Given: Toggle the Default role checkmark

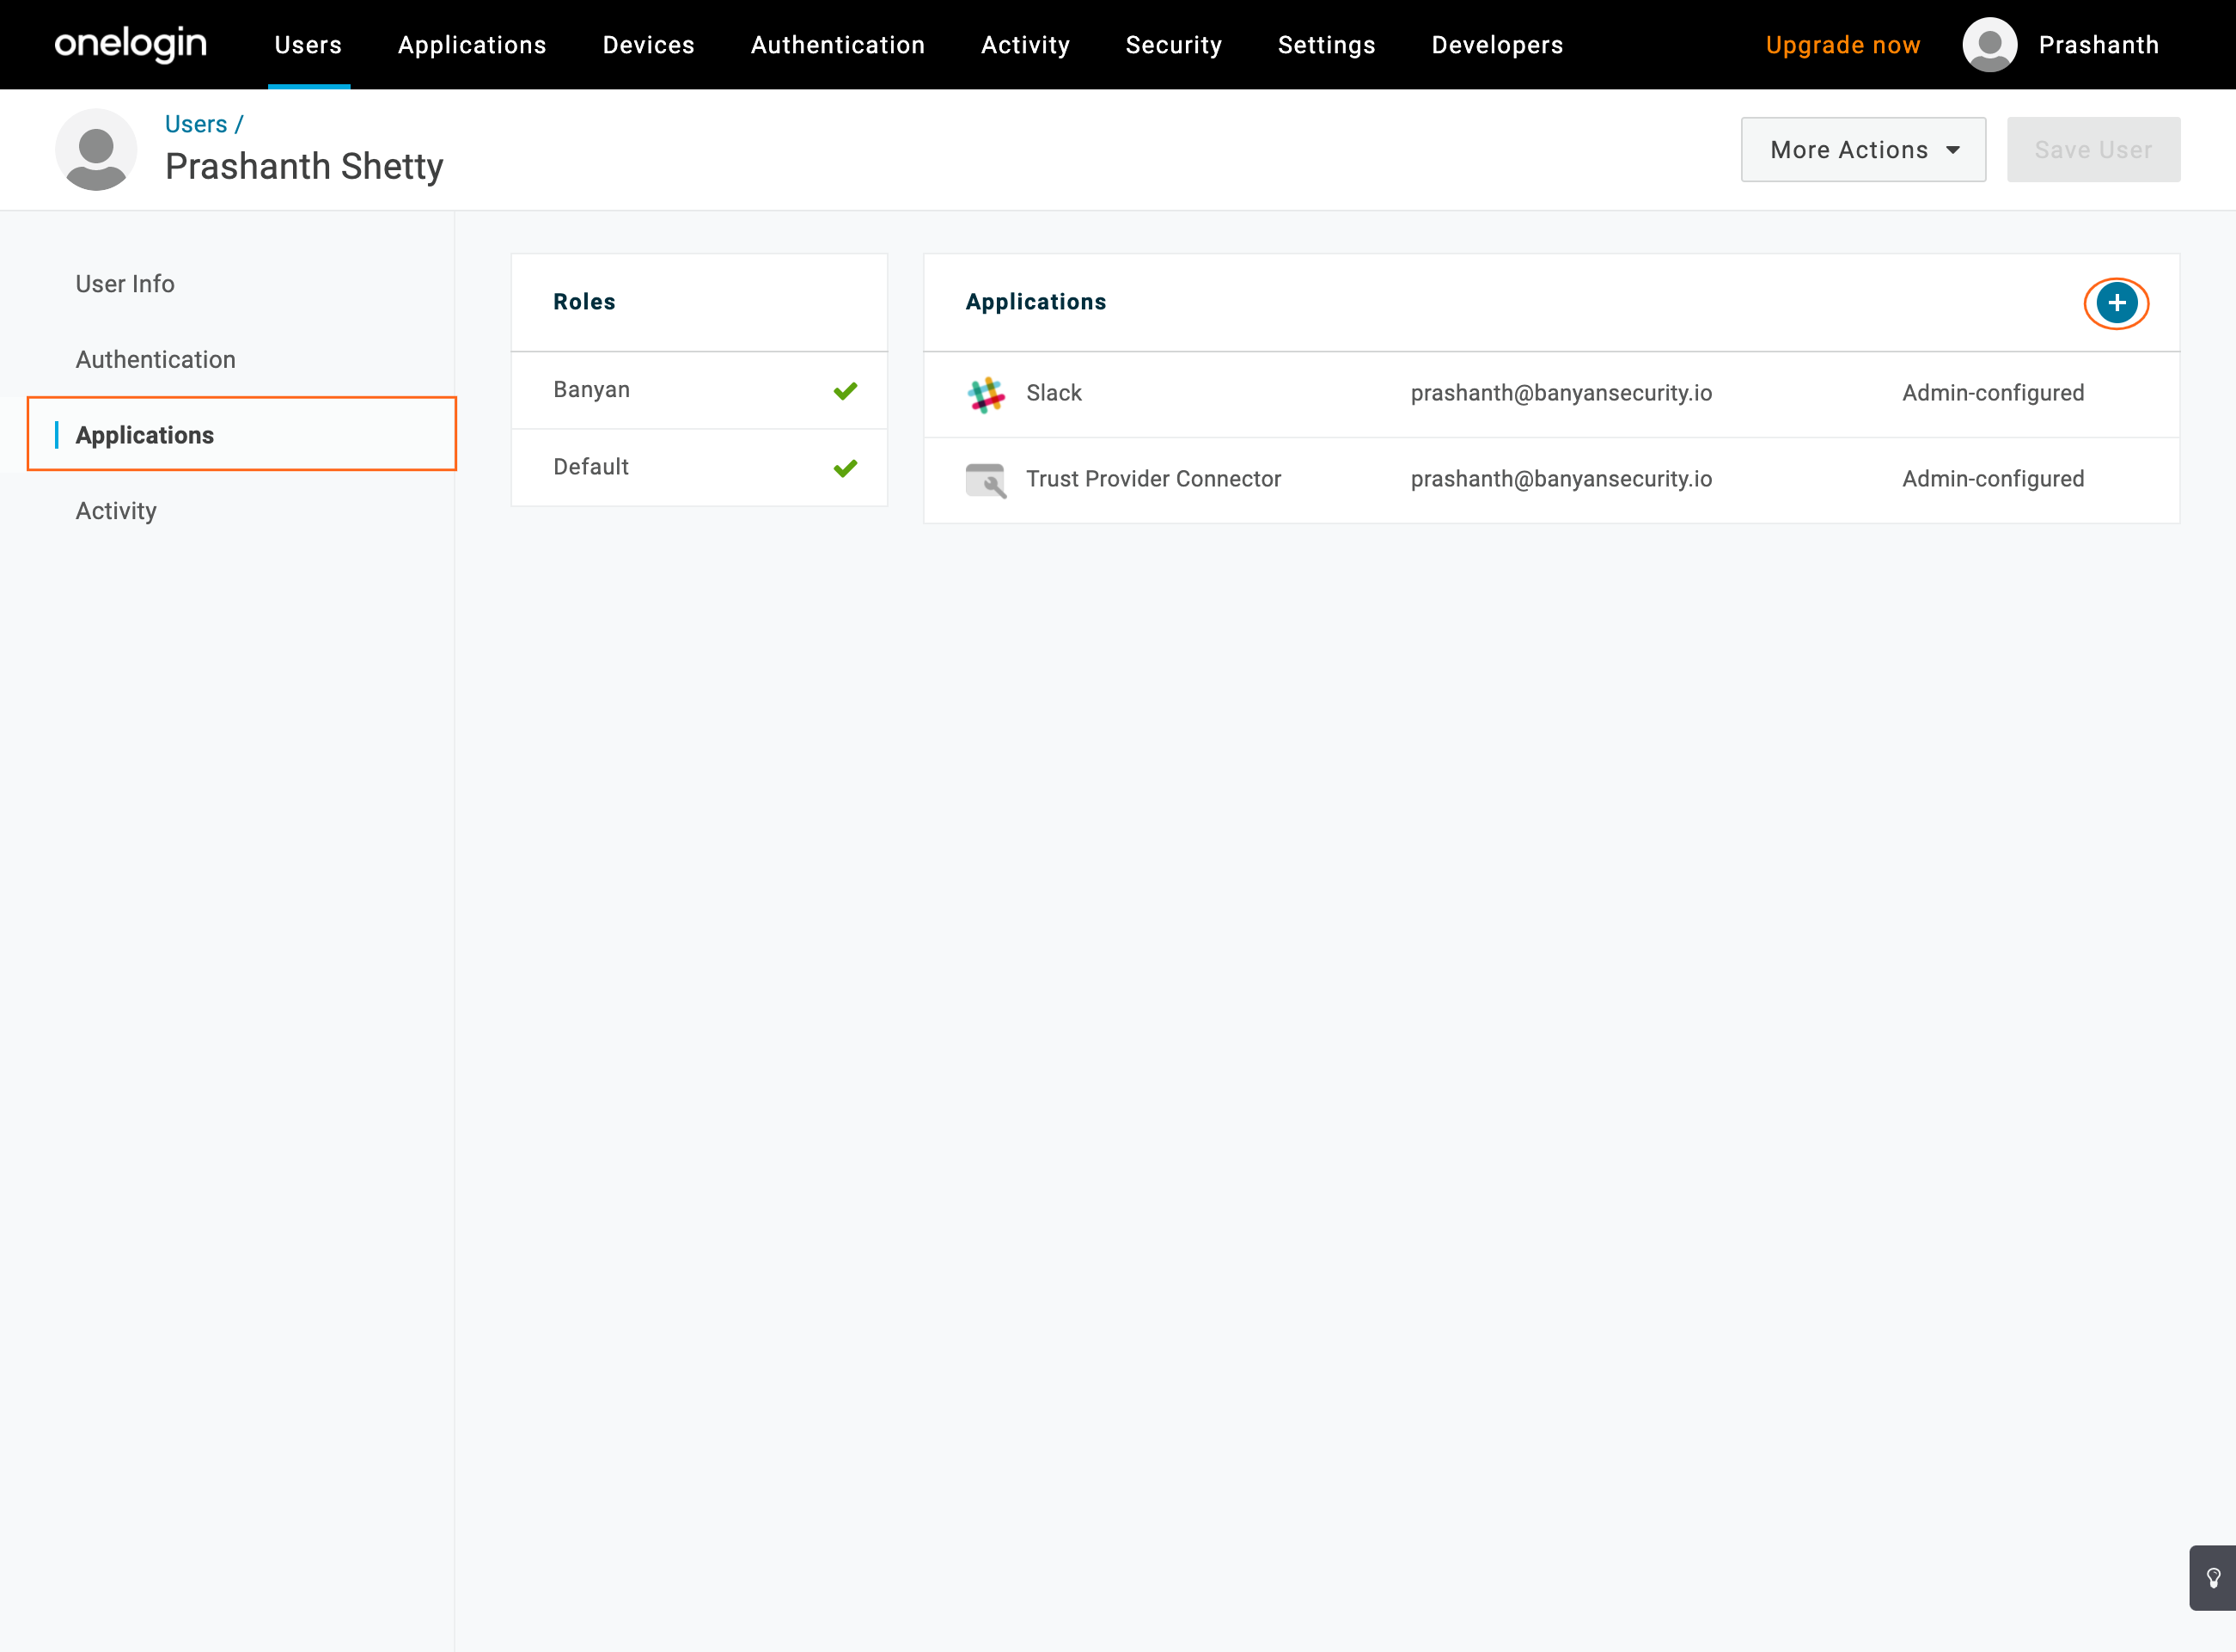Looking at the screenshot, I should point(846,468).
